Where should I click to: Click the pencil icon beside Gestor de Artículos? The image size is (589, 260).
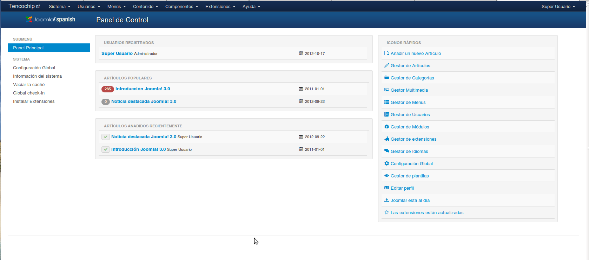tap(386, 65)
